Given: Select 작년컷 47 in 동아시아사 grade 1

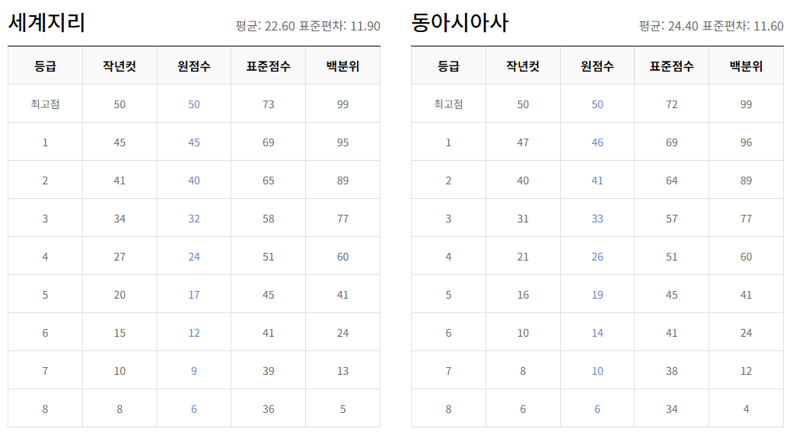Looking at the screenshot, I should tap(523, 142).
